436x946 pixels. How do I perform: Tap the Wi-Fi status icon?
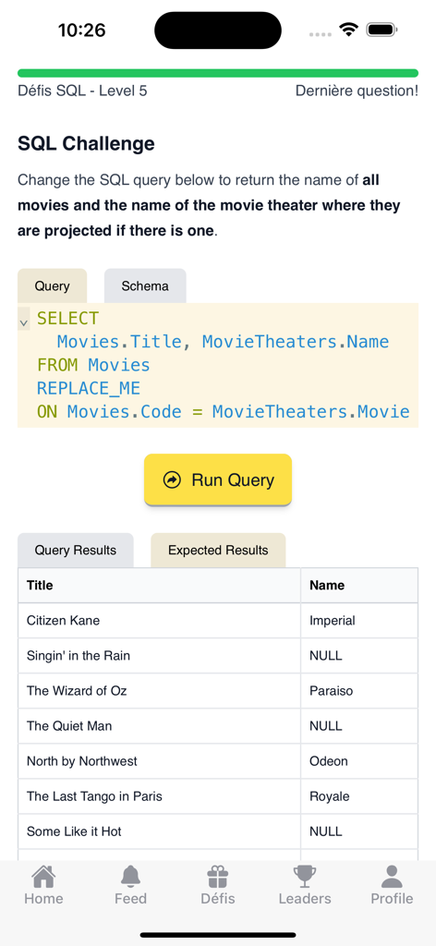[348, 30]
